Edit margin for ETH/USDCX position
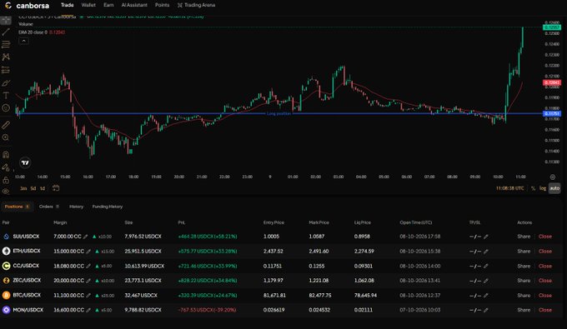The image size is (567, 329). click(88, 252)
